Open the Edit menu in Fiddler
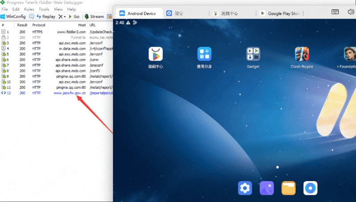The width and height of the screenshot is (356, 202). click(x=16, y=9)
